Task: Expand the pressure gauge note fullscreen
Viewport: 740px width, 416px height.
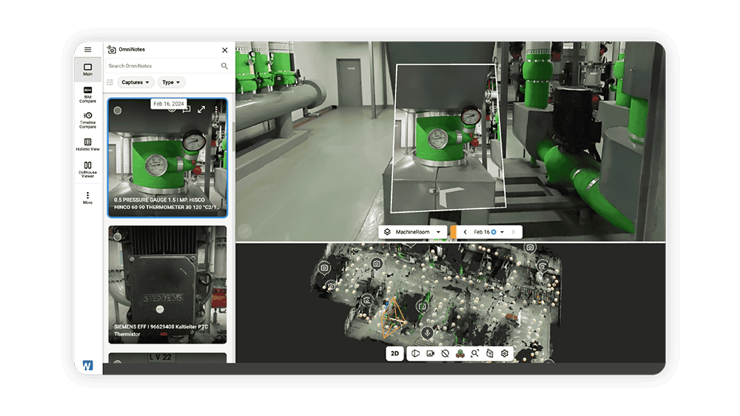Action: click(201, 109)
